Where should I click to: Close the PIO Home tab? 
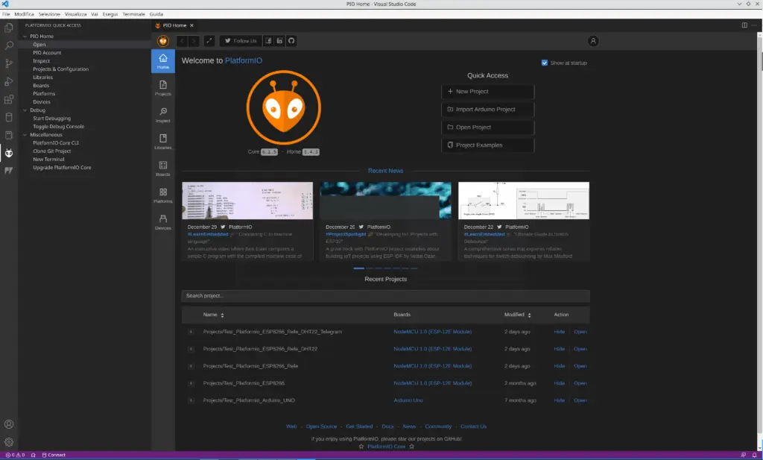pos(191,25)
